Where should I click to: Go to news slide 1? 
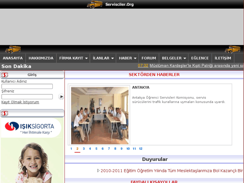point(71,148)
